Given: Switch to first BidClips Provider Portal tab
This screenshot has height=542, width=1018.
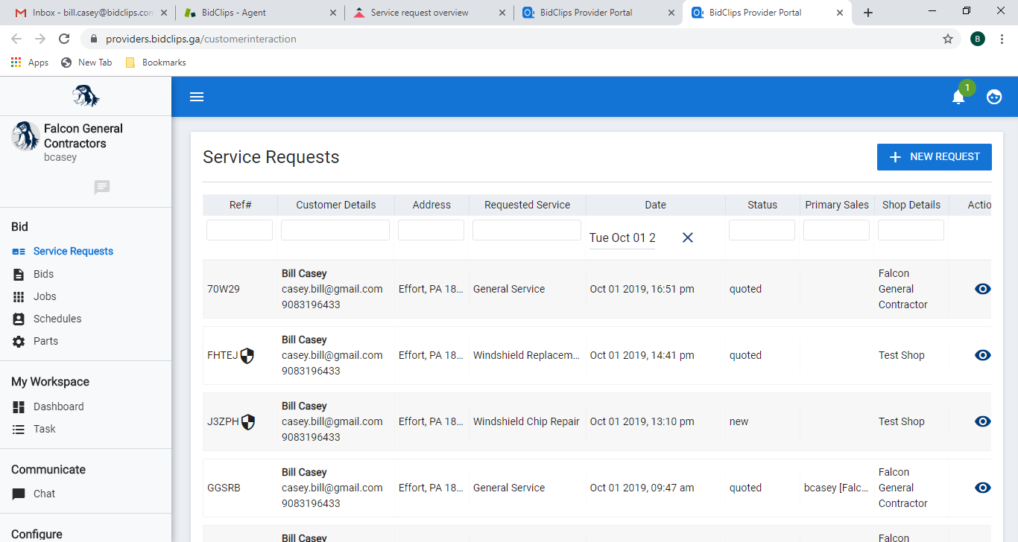Looking at the screenshot, I should pyautogui.click(x=598, y=13).
